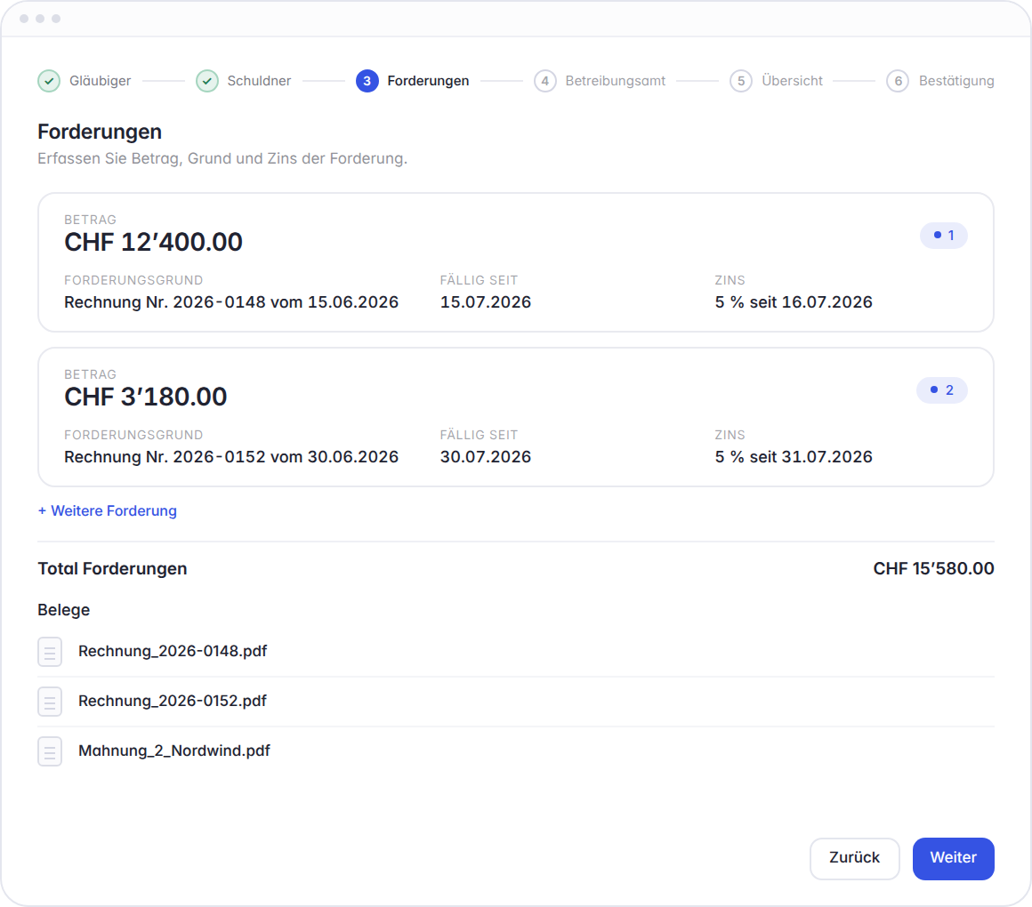The image size is (1032, 907).
Task: Click the Gläubiger completed checkmark icon
Action: tap(49, 81)
